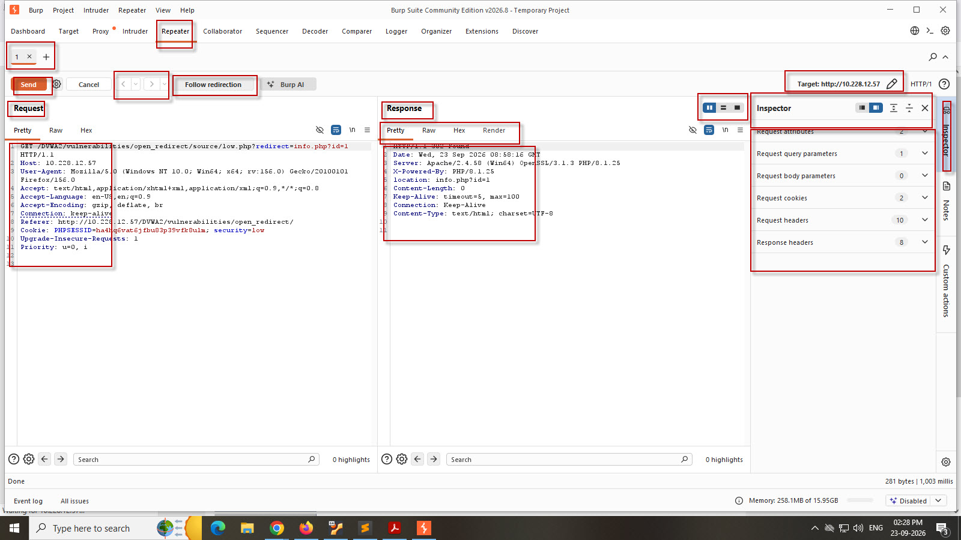Collapse tab bar chevron near search
Screen dimensions: 961x540
pos(945,57)
